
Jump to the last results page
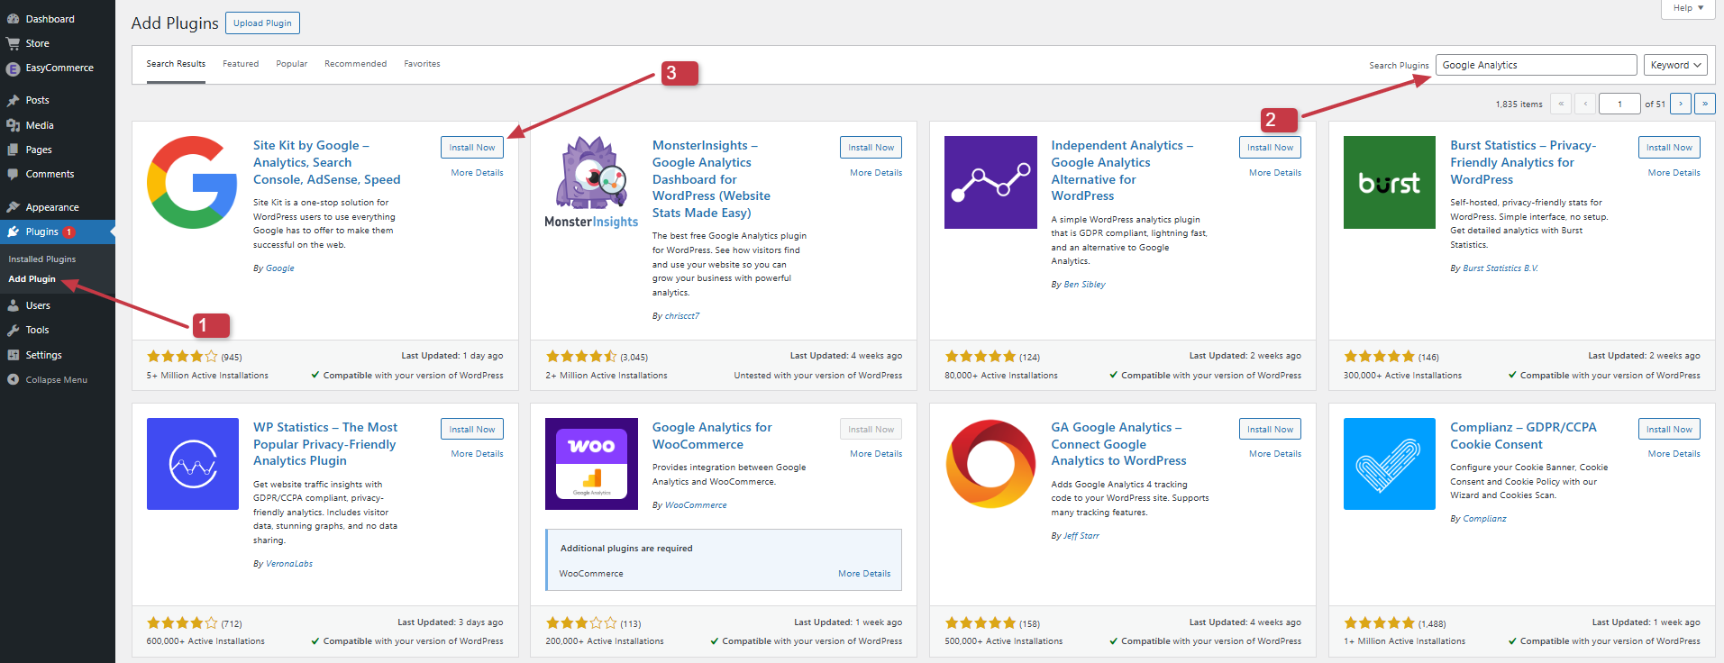(1704, 104)
